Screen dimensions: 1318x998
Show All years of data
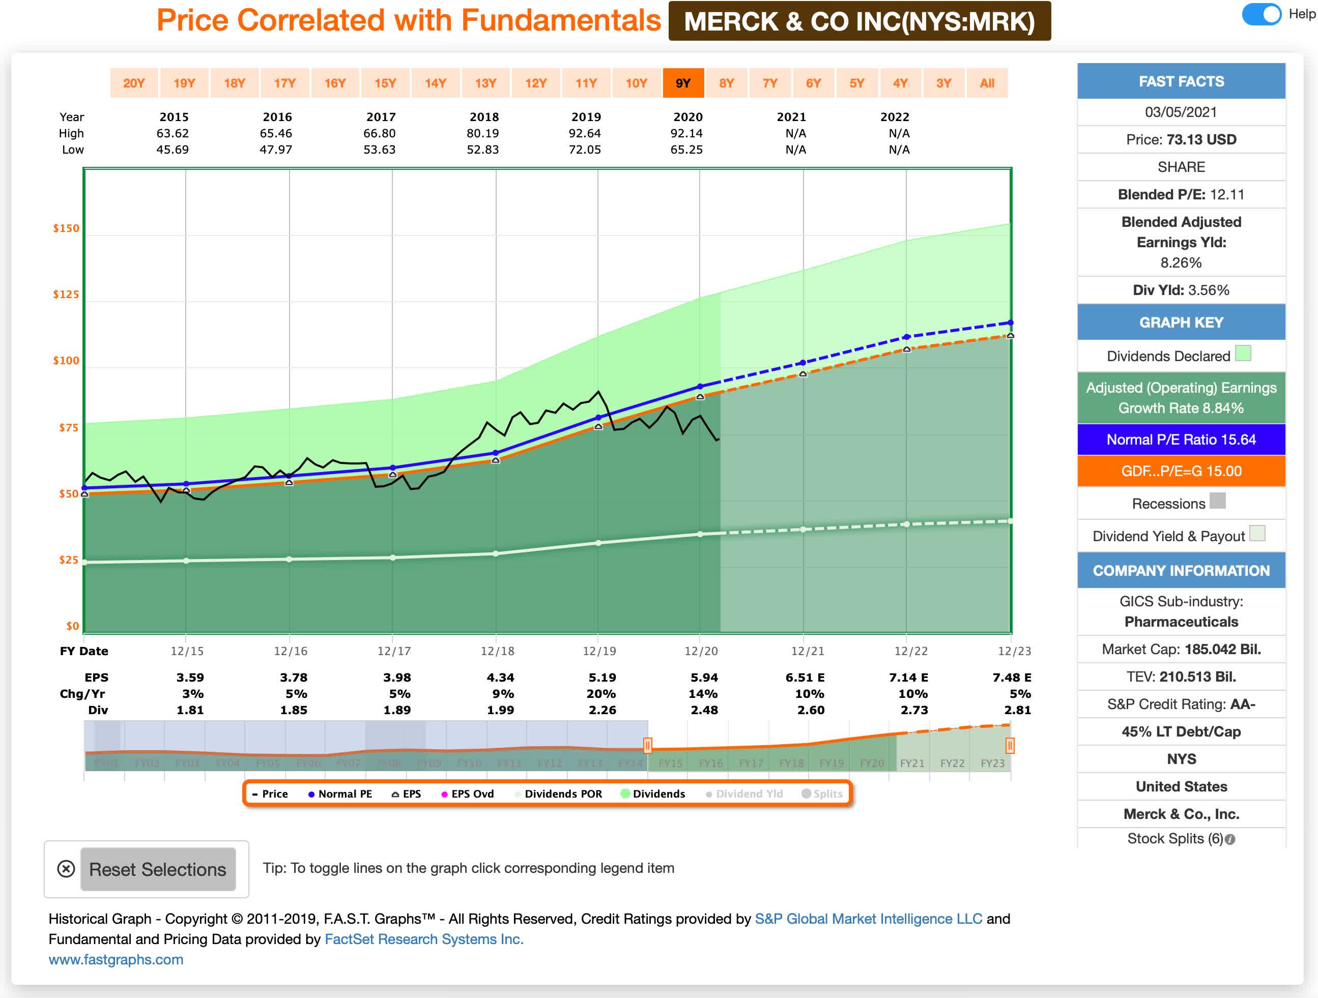pos(987,83)
